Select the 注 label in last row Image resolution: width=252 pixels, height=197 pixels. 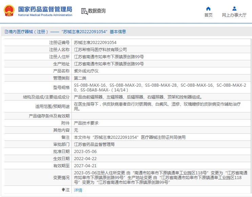coord(67,190)
